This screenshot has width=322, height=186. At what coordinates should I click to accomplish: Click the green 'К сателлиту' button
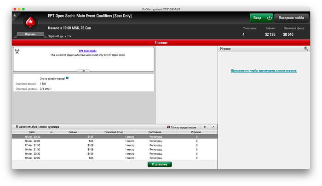[160, 164]
